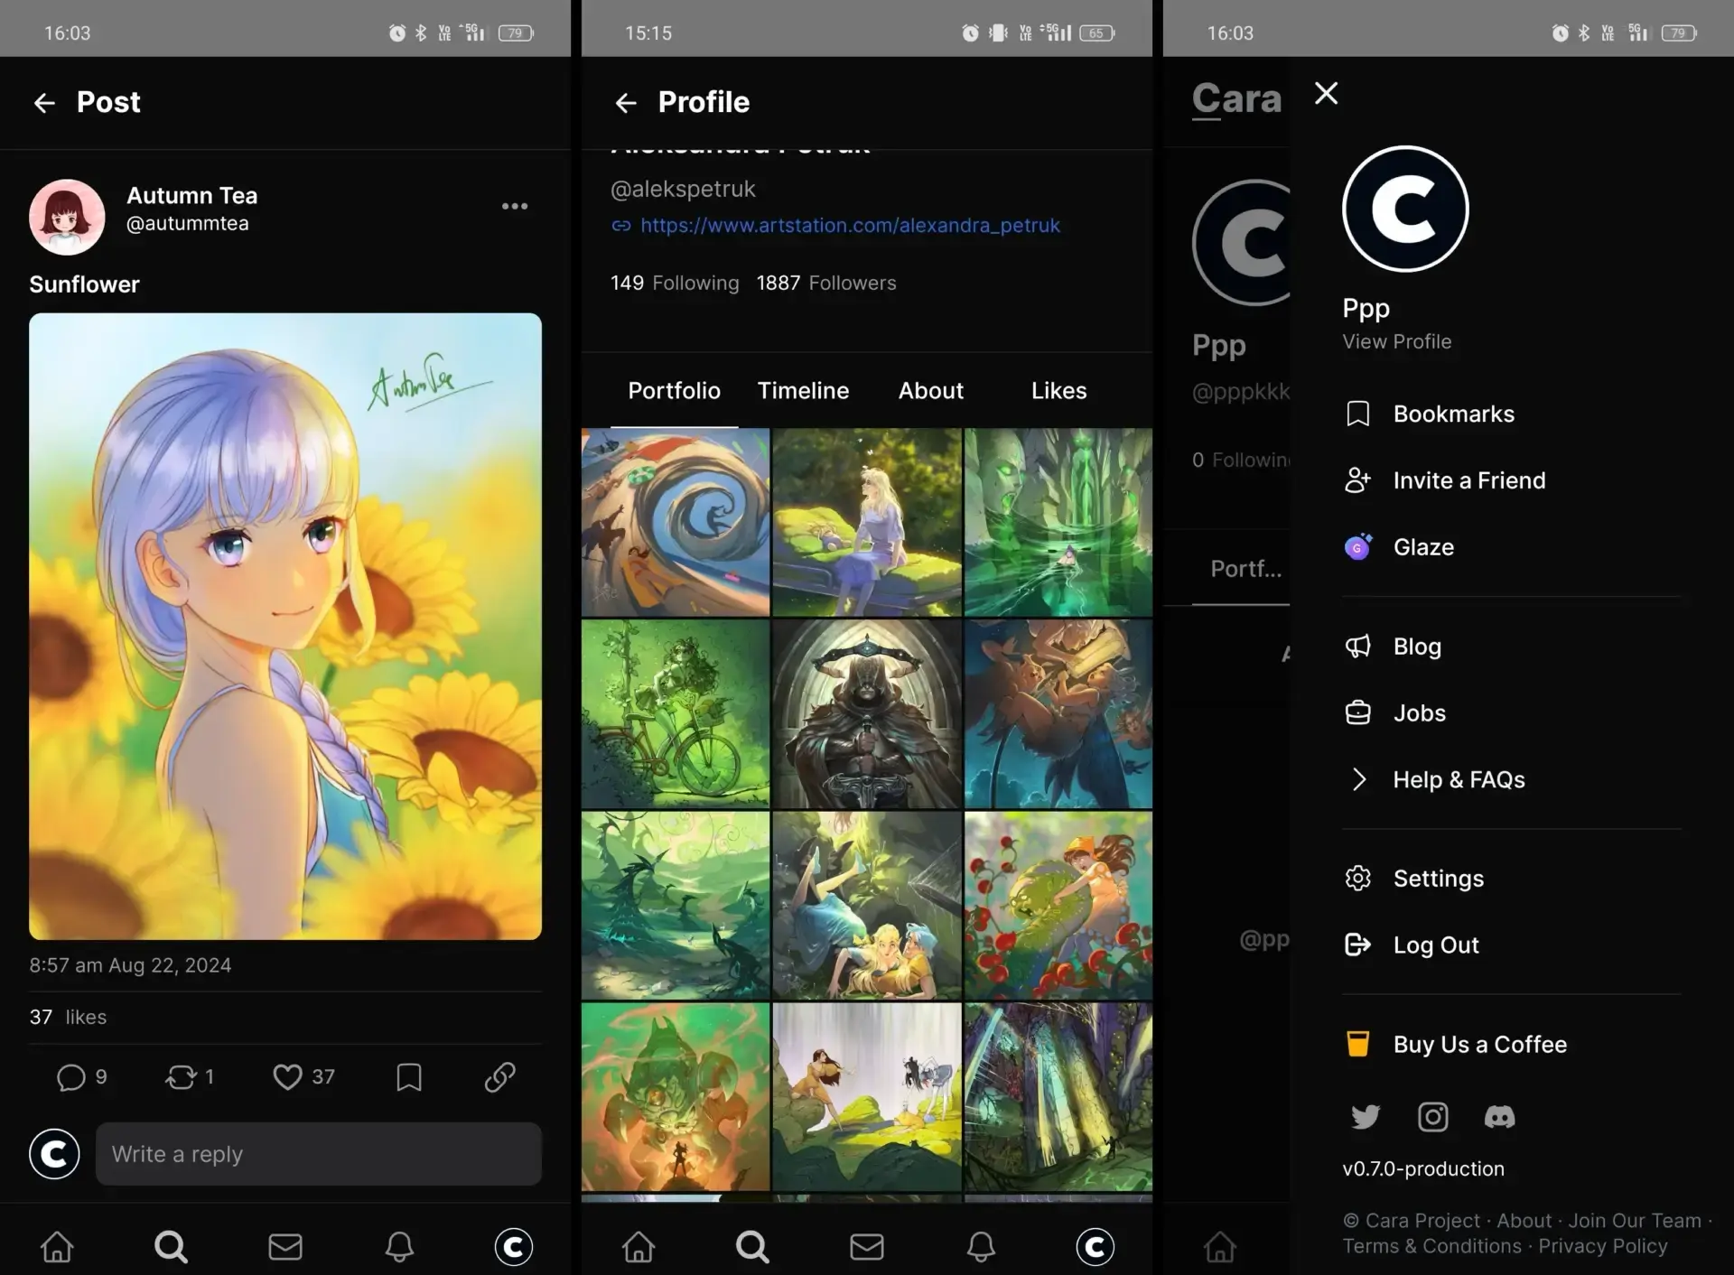The width and height of the screenshot is (1734, 1275).
Task: Open Cara's Instagram icon link
Action: click(x=1432, y=1117)
